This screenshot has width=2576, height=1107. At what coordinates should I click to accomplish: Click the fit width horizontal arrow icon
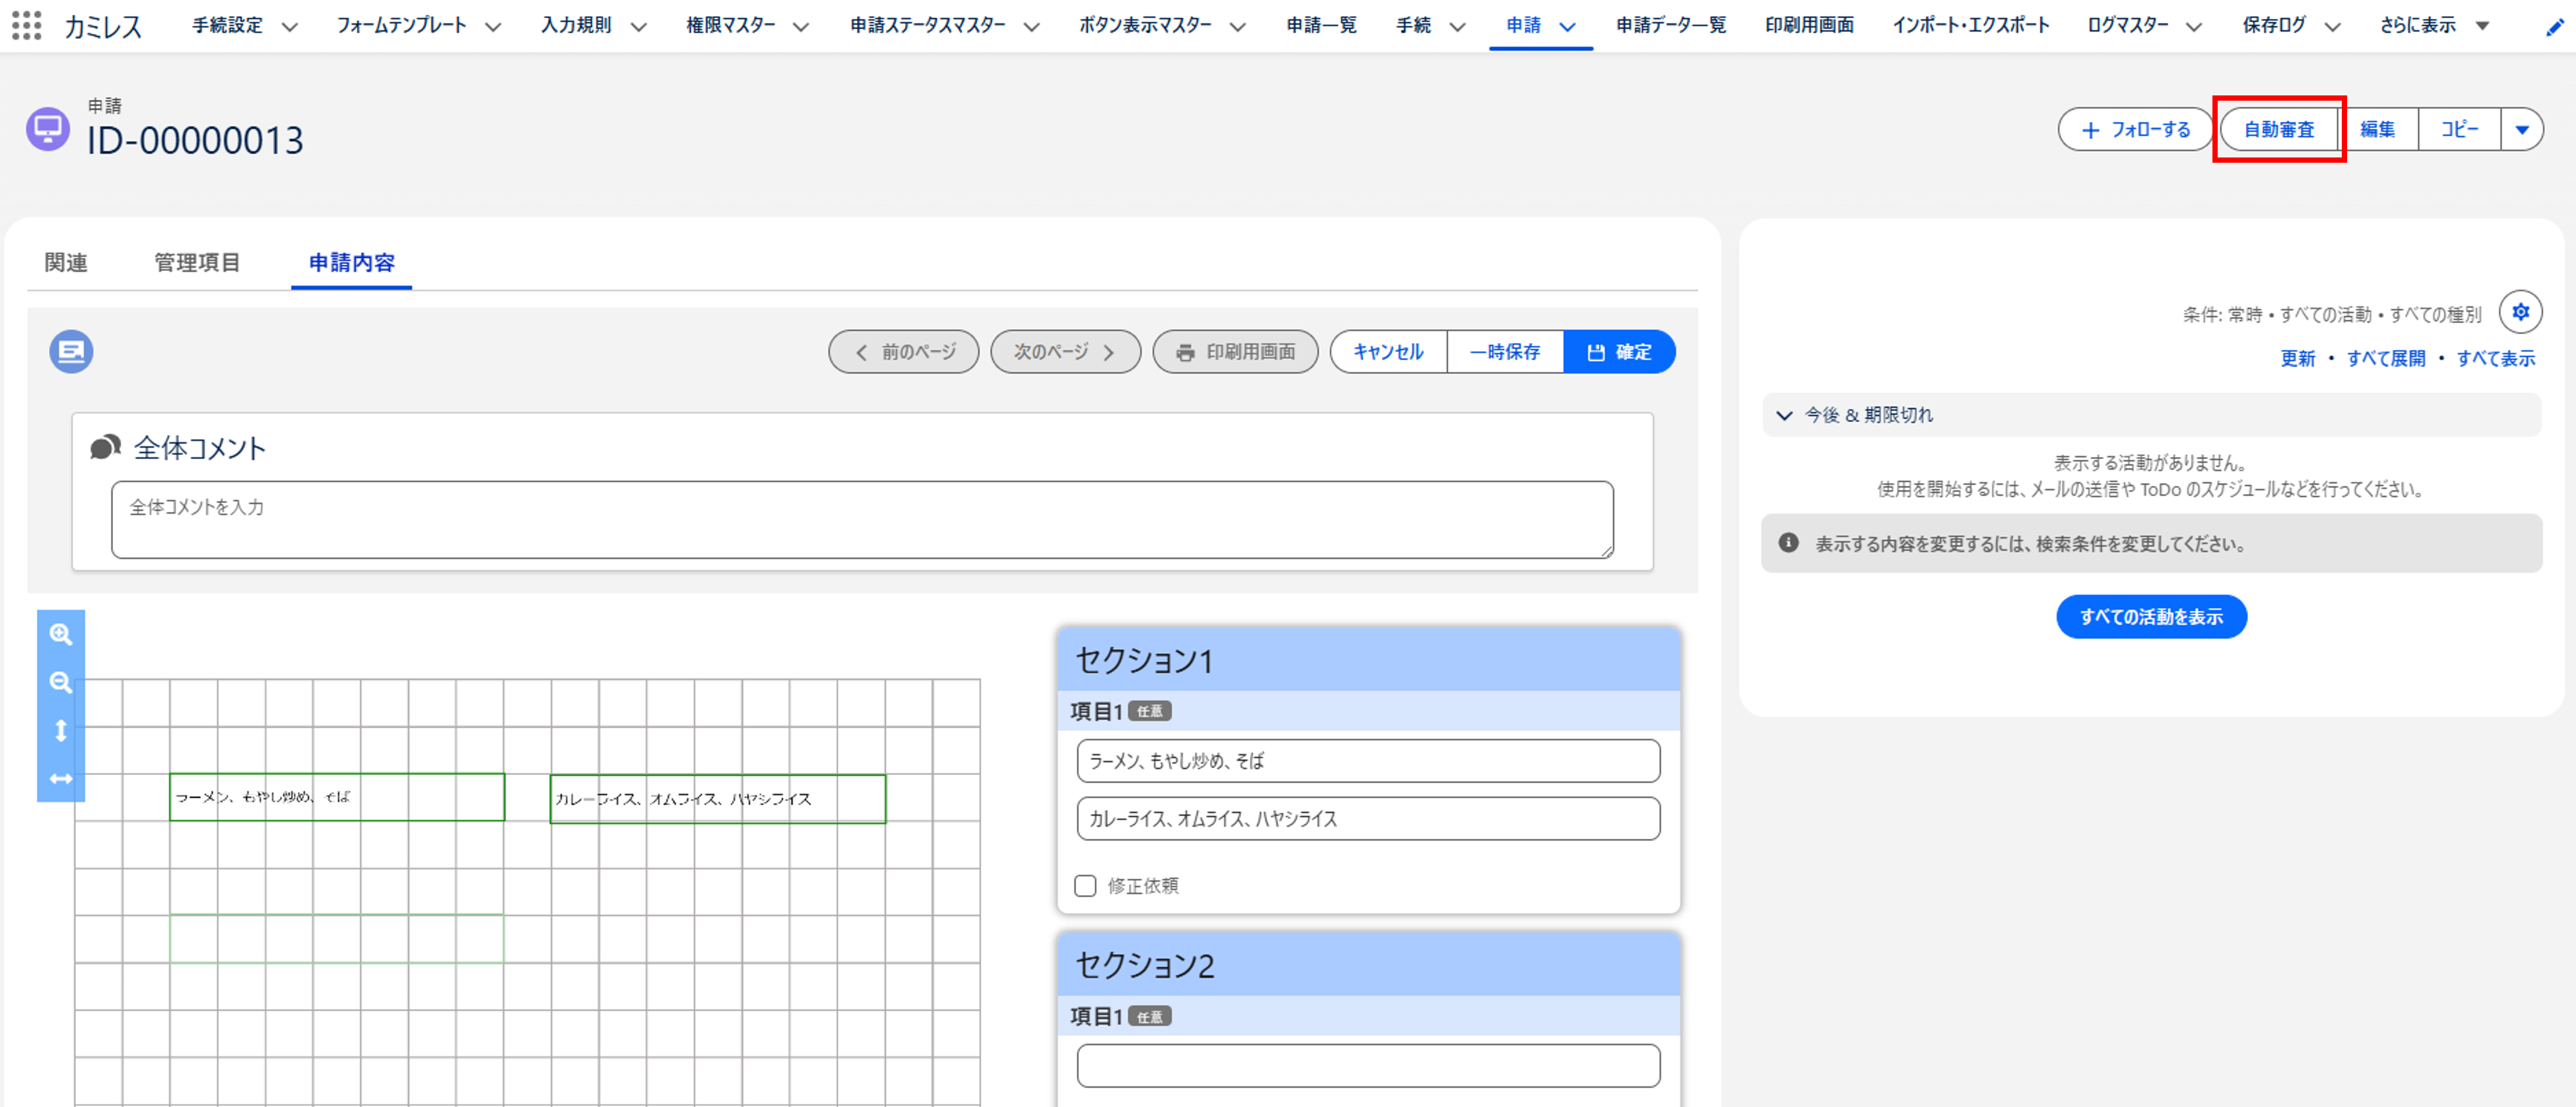[x=61, y=778]
